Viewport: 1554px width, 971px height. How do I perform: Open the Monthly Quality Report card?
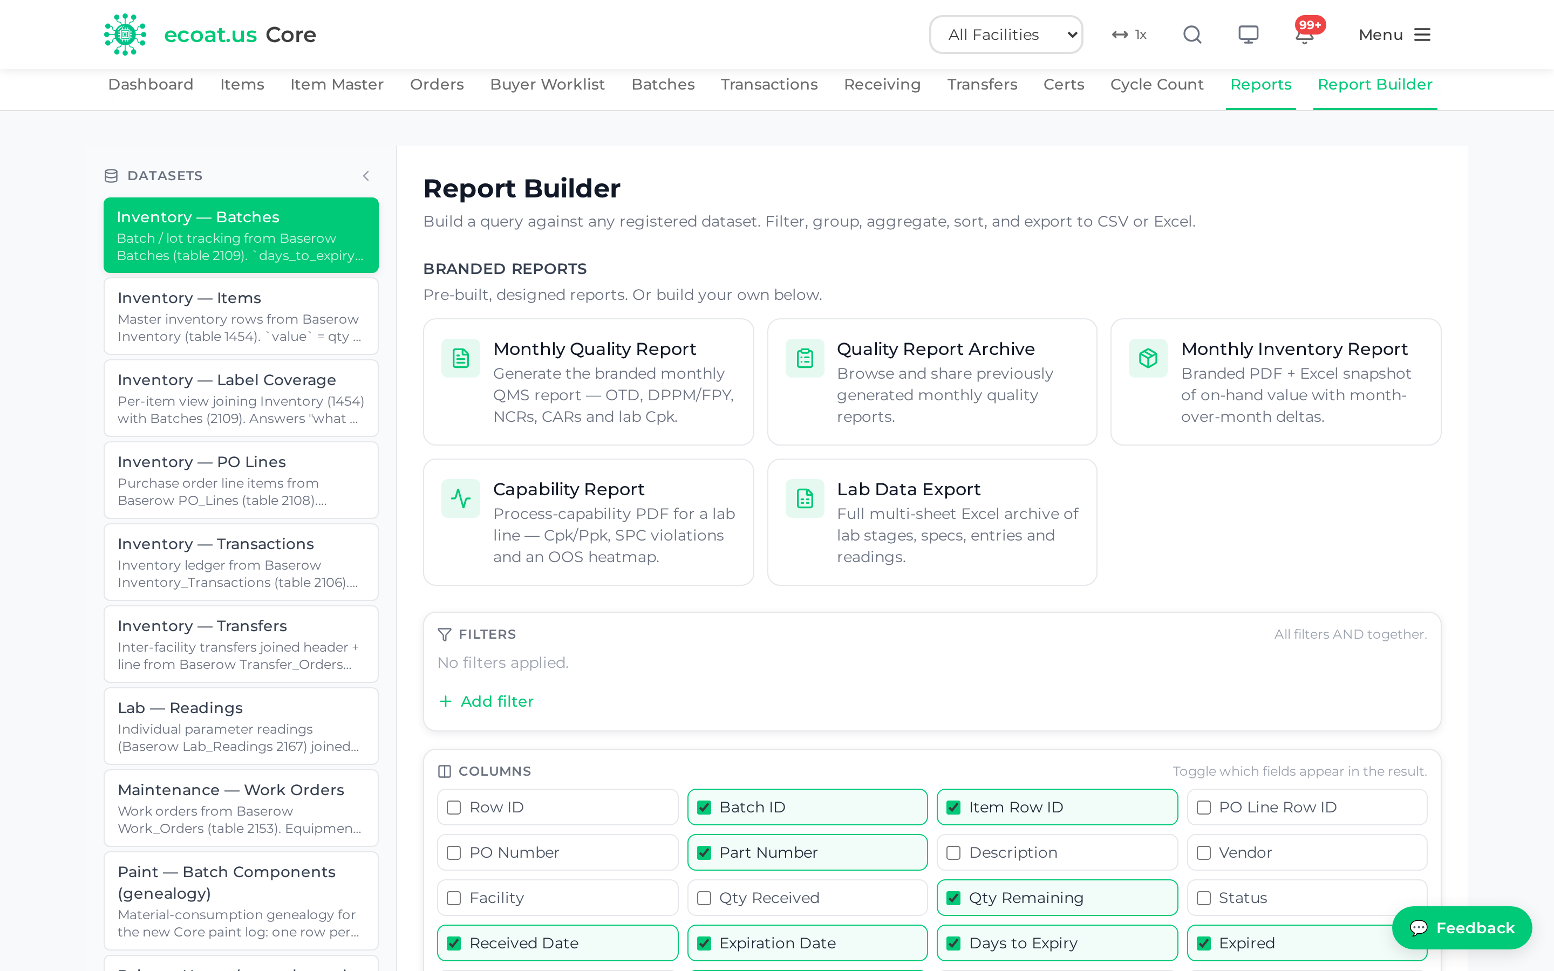[x=588, y=382]
